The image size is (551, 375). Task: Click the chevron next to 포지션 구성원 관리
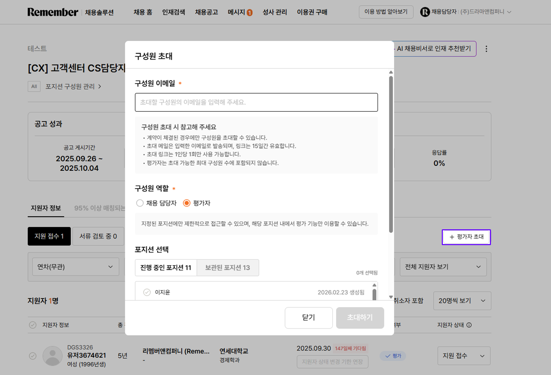point(100,87)
